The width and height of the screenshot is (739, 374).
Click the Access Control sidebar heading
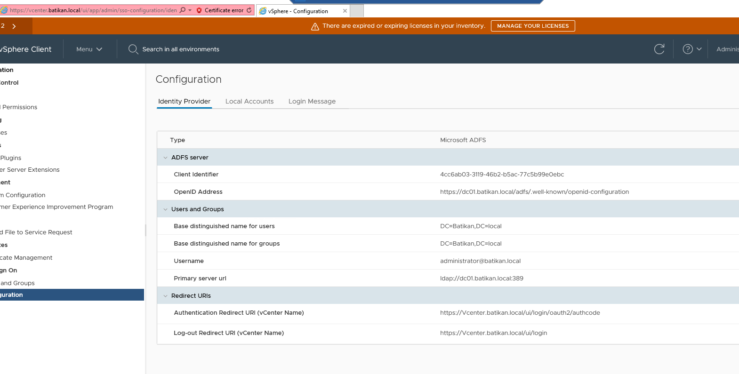9,83
